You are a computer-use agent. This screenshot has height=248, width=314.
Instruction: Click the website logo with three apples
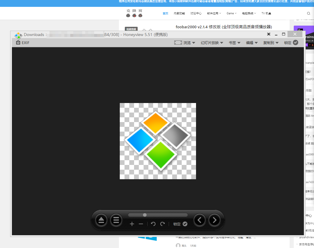134,13
